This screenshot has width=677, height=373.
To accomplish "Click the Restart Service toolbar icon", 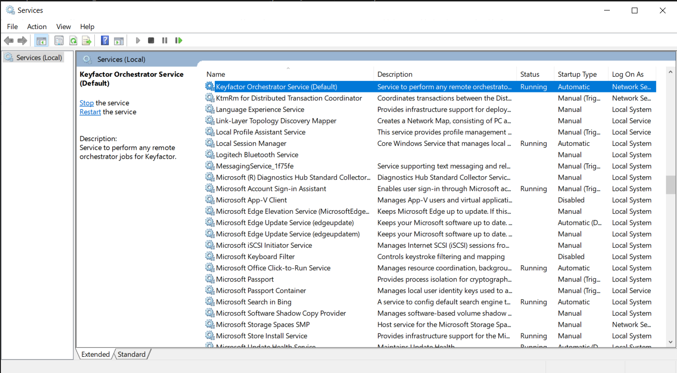I will [x=179, y=41].
